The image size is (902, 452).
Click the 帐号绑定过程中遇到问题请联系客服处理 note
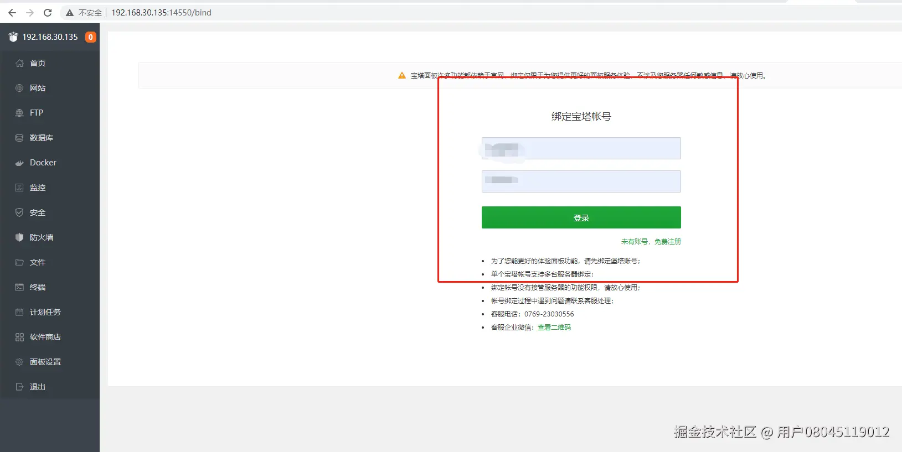pos(553,301)
